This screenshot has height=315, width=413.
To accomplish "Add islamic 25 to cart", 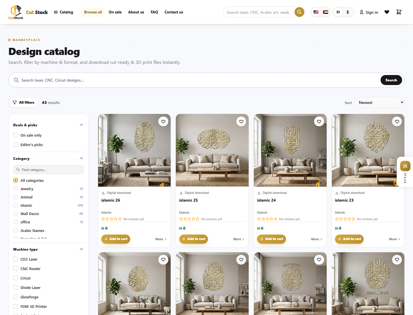I will tap(194, 239).
